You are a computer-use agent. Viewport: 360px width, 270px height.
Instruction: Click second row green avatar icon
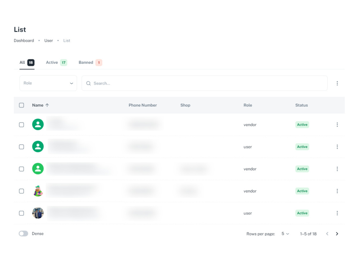(38, 147)
